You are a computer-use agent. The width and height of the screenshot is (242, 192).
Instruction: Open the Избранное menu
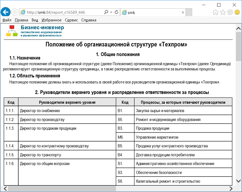tap(52, 20)
